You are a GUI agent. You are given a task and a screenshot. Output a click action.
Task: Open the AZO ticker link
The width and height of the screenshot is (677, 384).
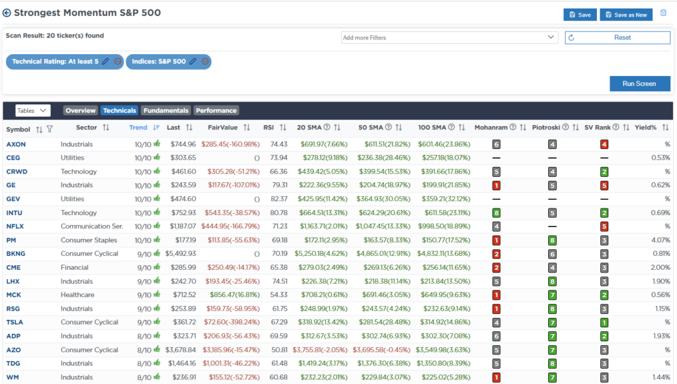tap(13, 350)
